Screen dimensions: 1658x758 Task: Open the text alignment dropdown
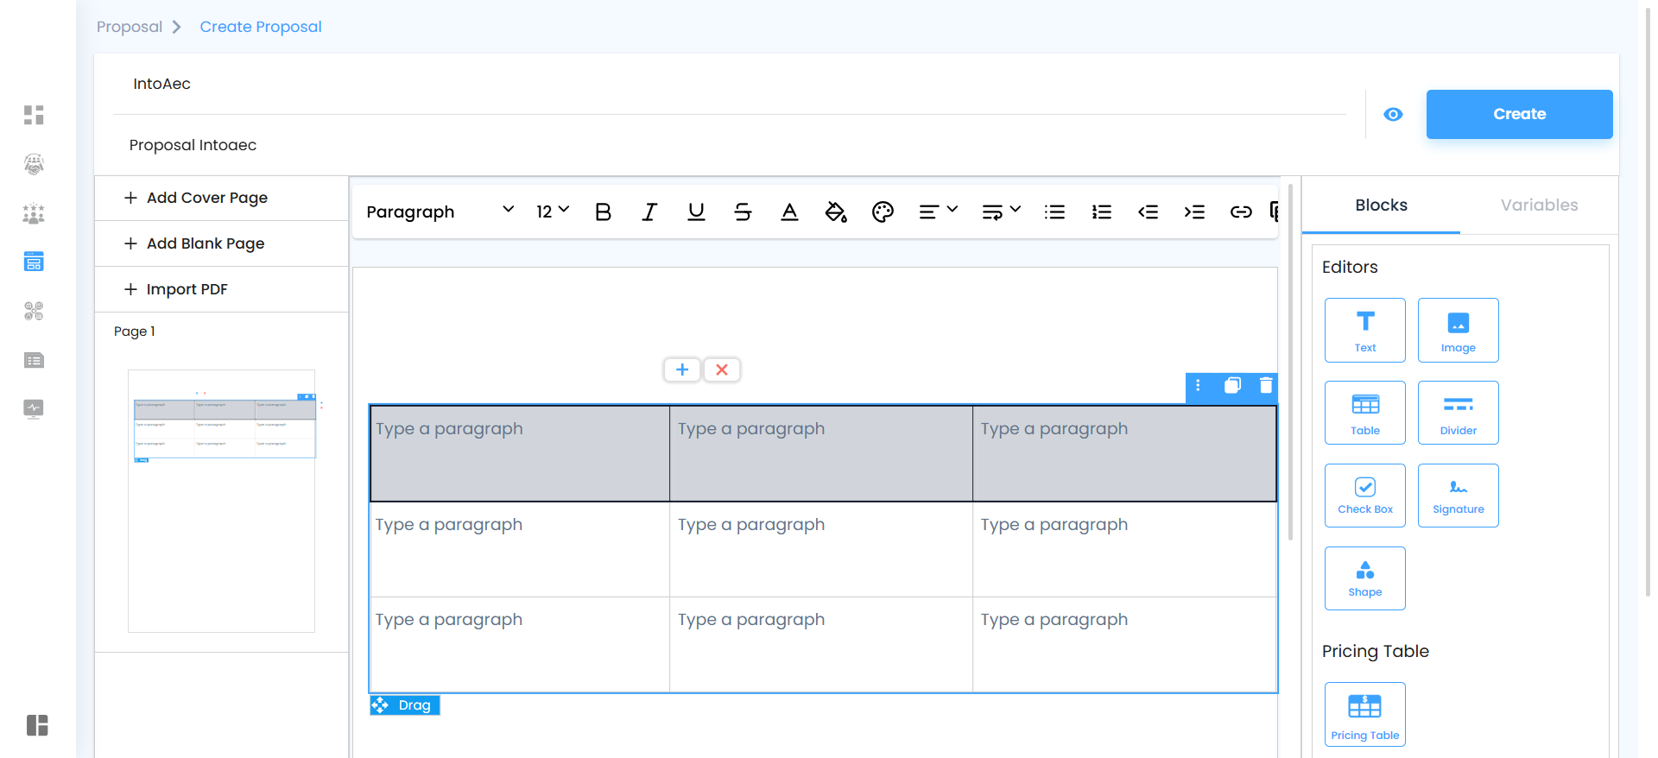[938, 212]
